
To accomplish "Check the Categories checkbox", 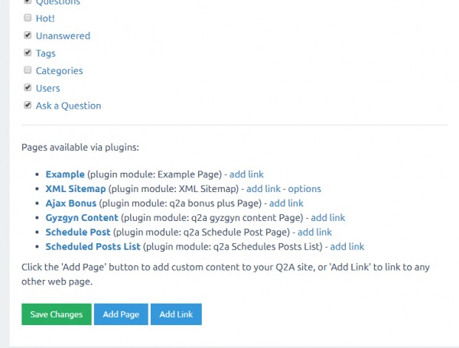I will [28, 70].
